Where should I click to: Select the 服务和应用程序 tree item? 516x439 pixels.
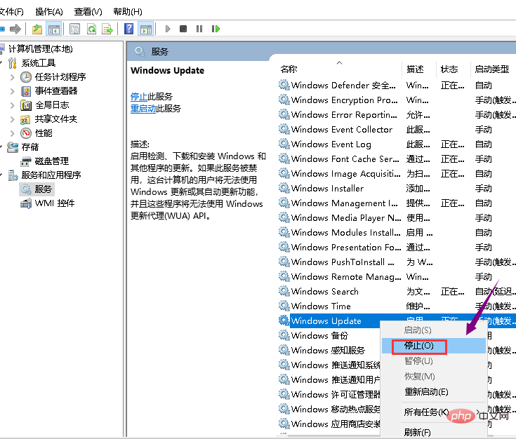pos(51,175)
